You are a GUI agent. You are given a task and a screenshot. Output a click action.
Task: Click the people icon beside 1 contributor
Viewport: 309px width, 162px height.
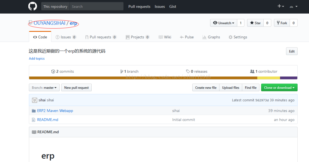[252, 71]
